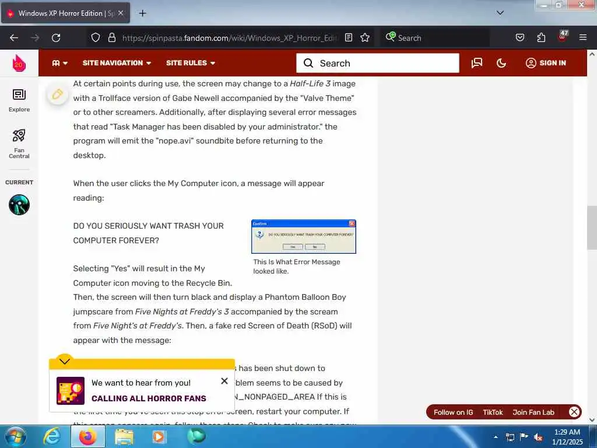Open the discussions speech-bubble icon
This screenshot has width=597, height=448.
[x=477, y=63]
